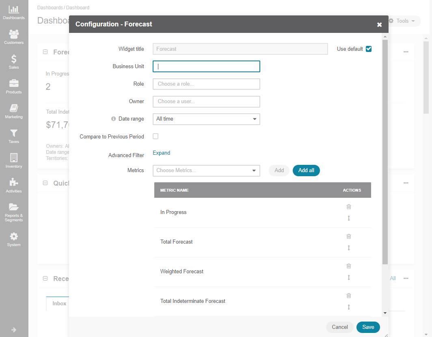
Task: Click the METRIC NAME column header
Action: click(175, 190)
